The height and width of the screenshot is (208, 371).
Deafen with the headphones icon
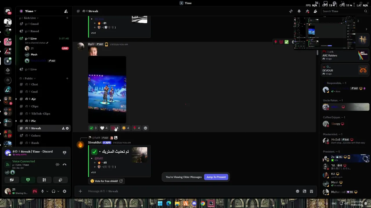[53, 191]
